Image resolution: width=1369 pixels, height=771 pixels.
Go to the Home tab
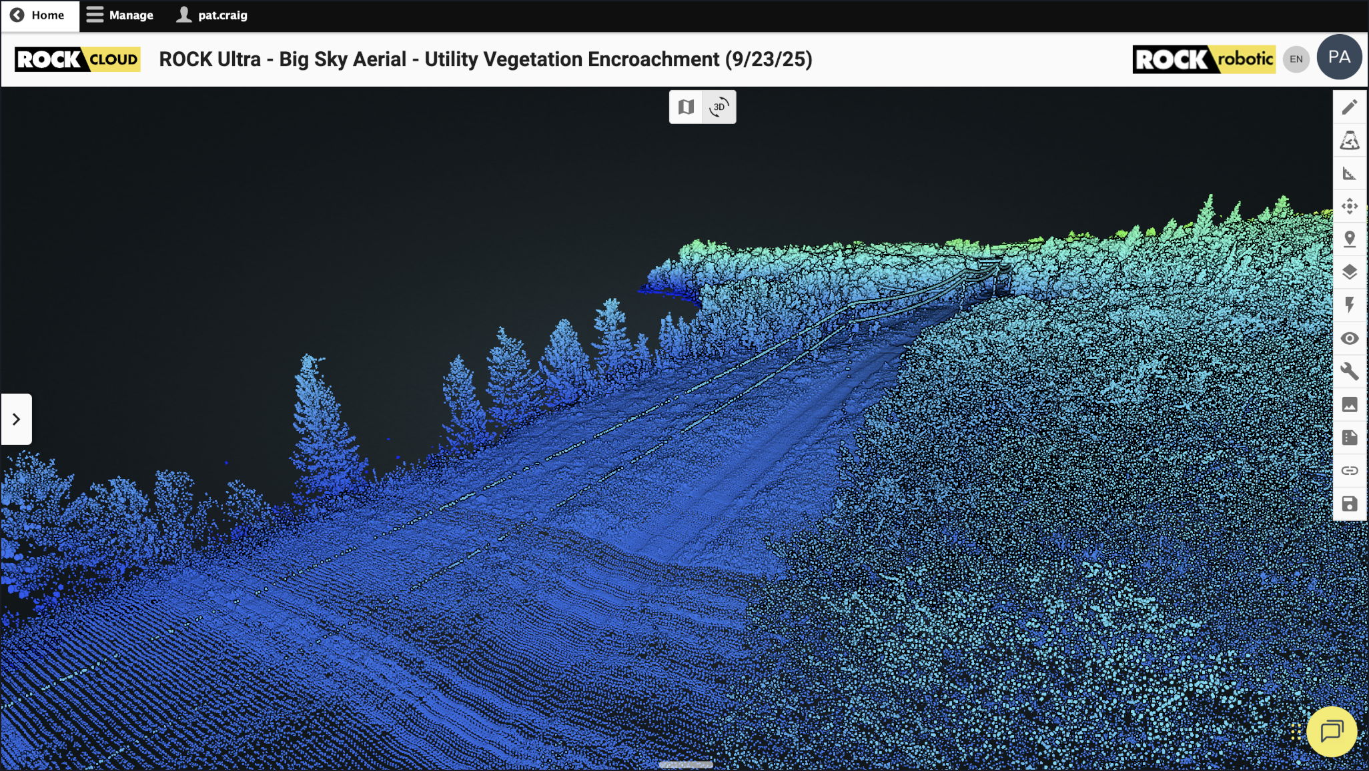click(39, 15)
